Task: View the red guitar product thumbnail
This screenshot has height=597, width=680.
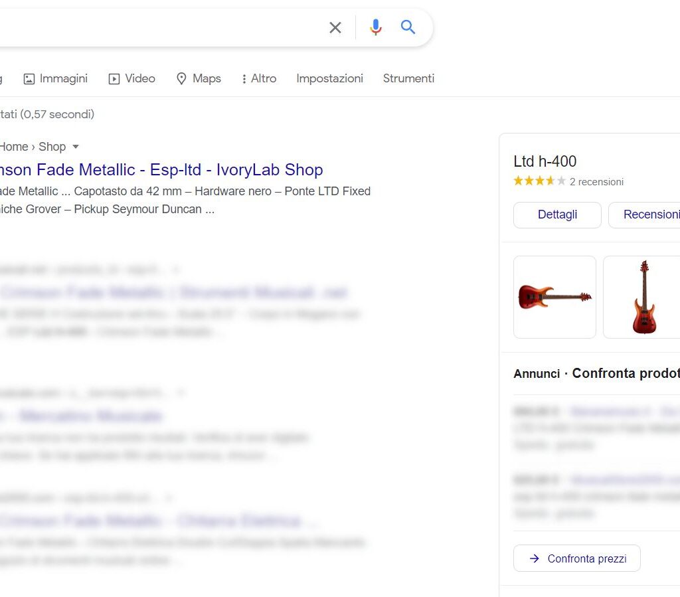Action: [x=554, y=297]
